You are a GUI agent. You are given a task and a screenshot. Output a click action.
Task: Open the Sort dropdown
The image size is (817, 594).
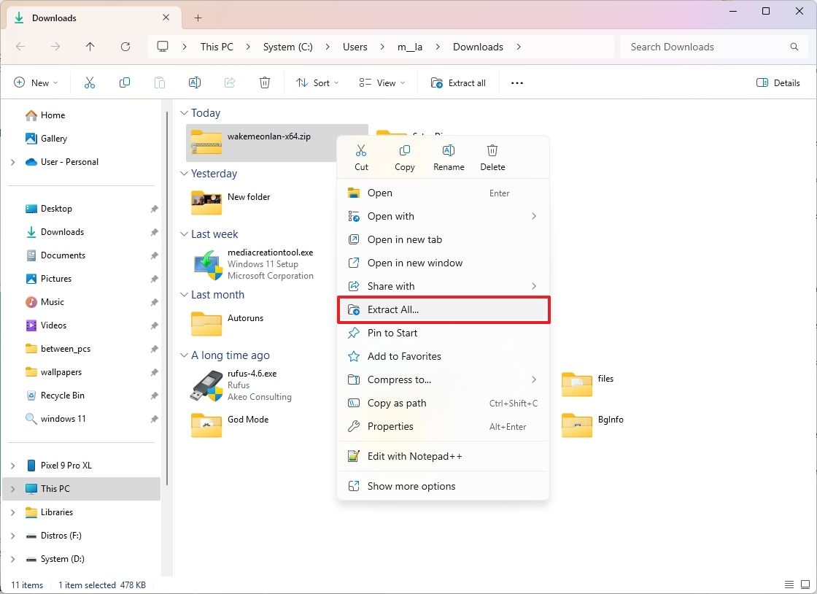(x=317, y=82)
